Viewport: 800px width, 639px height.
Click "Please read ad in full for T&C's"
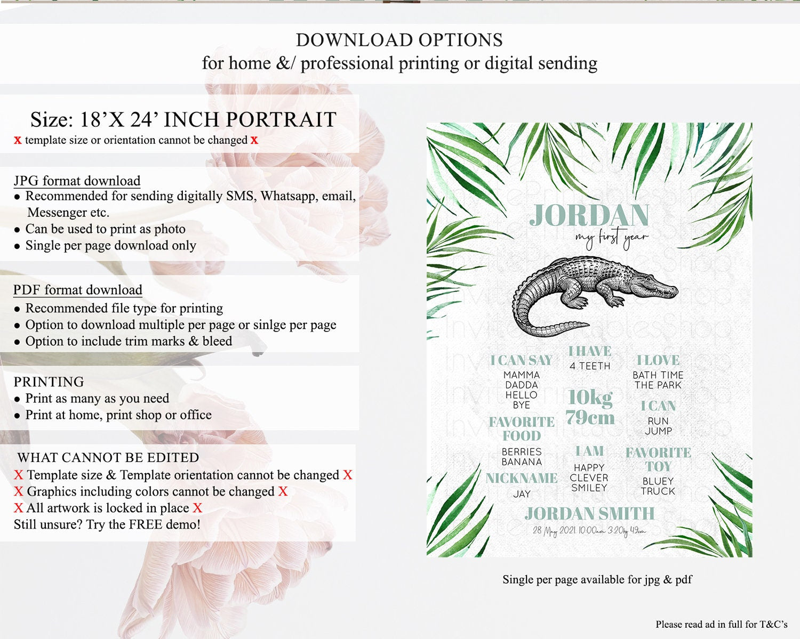pyautogui.click(x=721, y=624)
